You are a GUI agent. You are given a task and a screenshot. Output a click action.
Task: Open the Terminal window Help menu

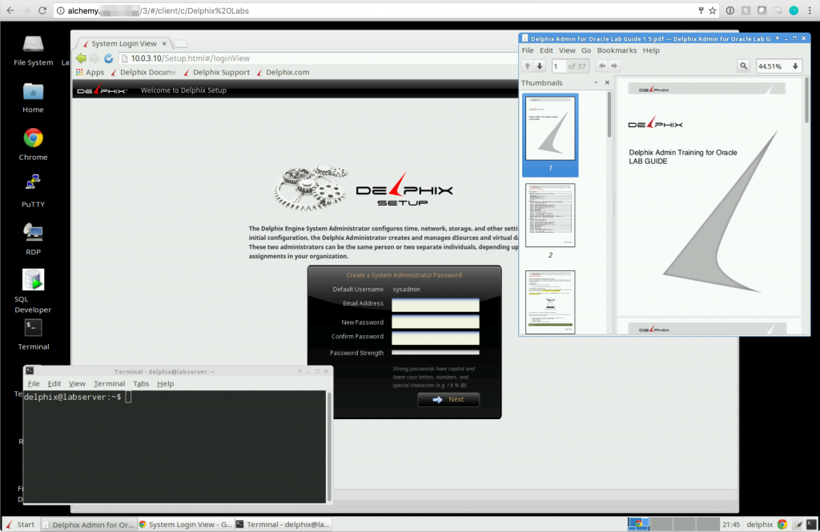click(165, 383)
